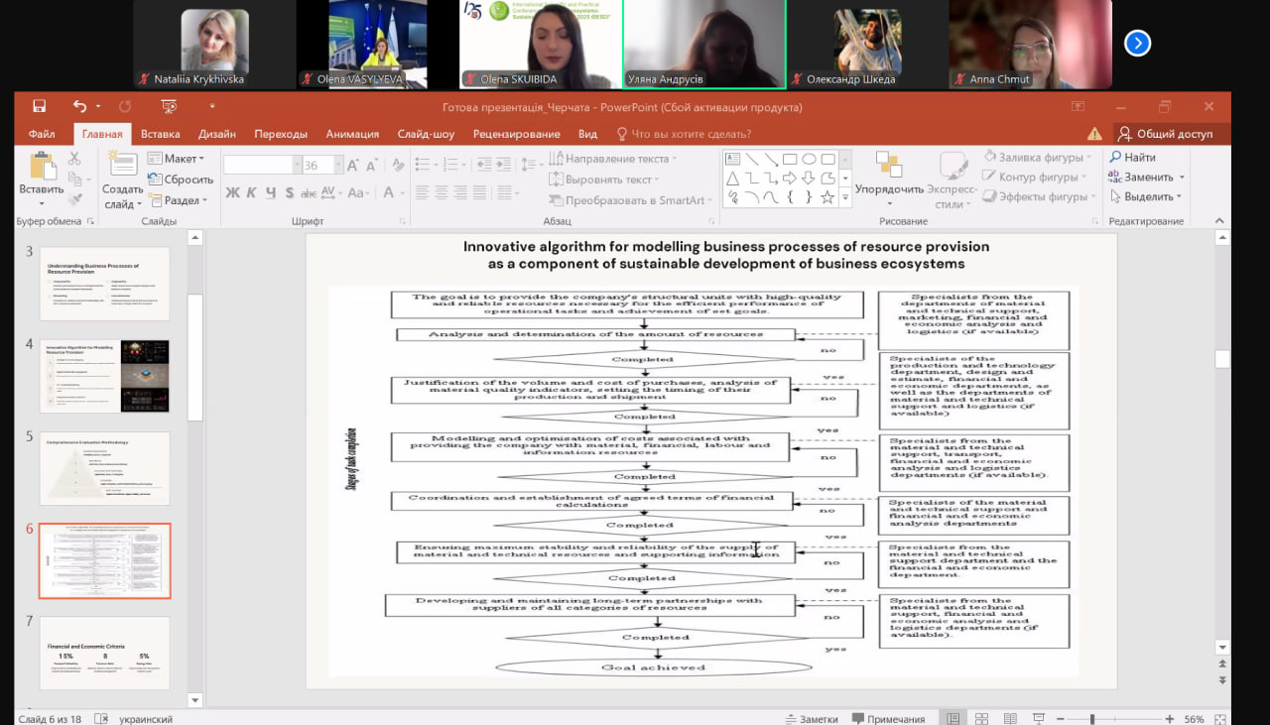Click the zoom slider in status bar
Screen dimensions: 1270x725
tap(1092, 719)
